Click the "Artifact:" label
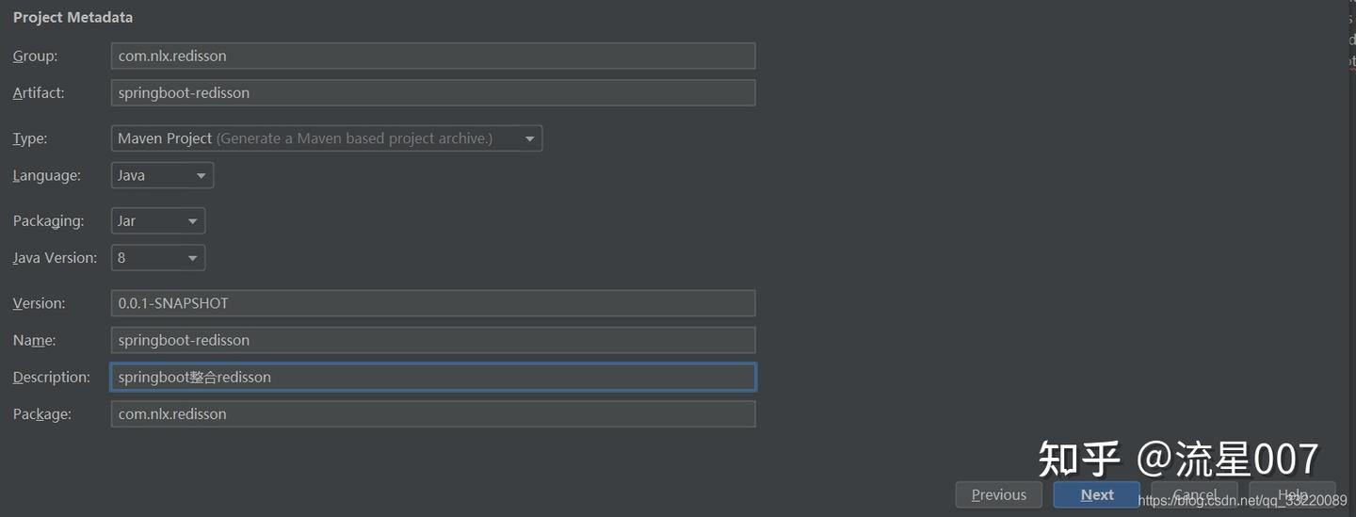Image resolution: width=1356 pixels, height=517 pixels. point(39,93)
